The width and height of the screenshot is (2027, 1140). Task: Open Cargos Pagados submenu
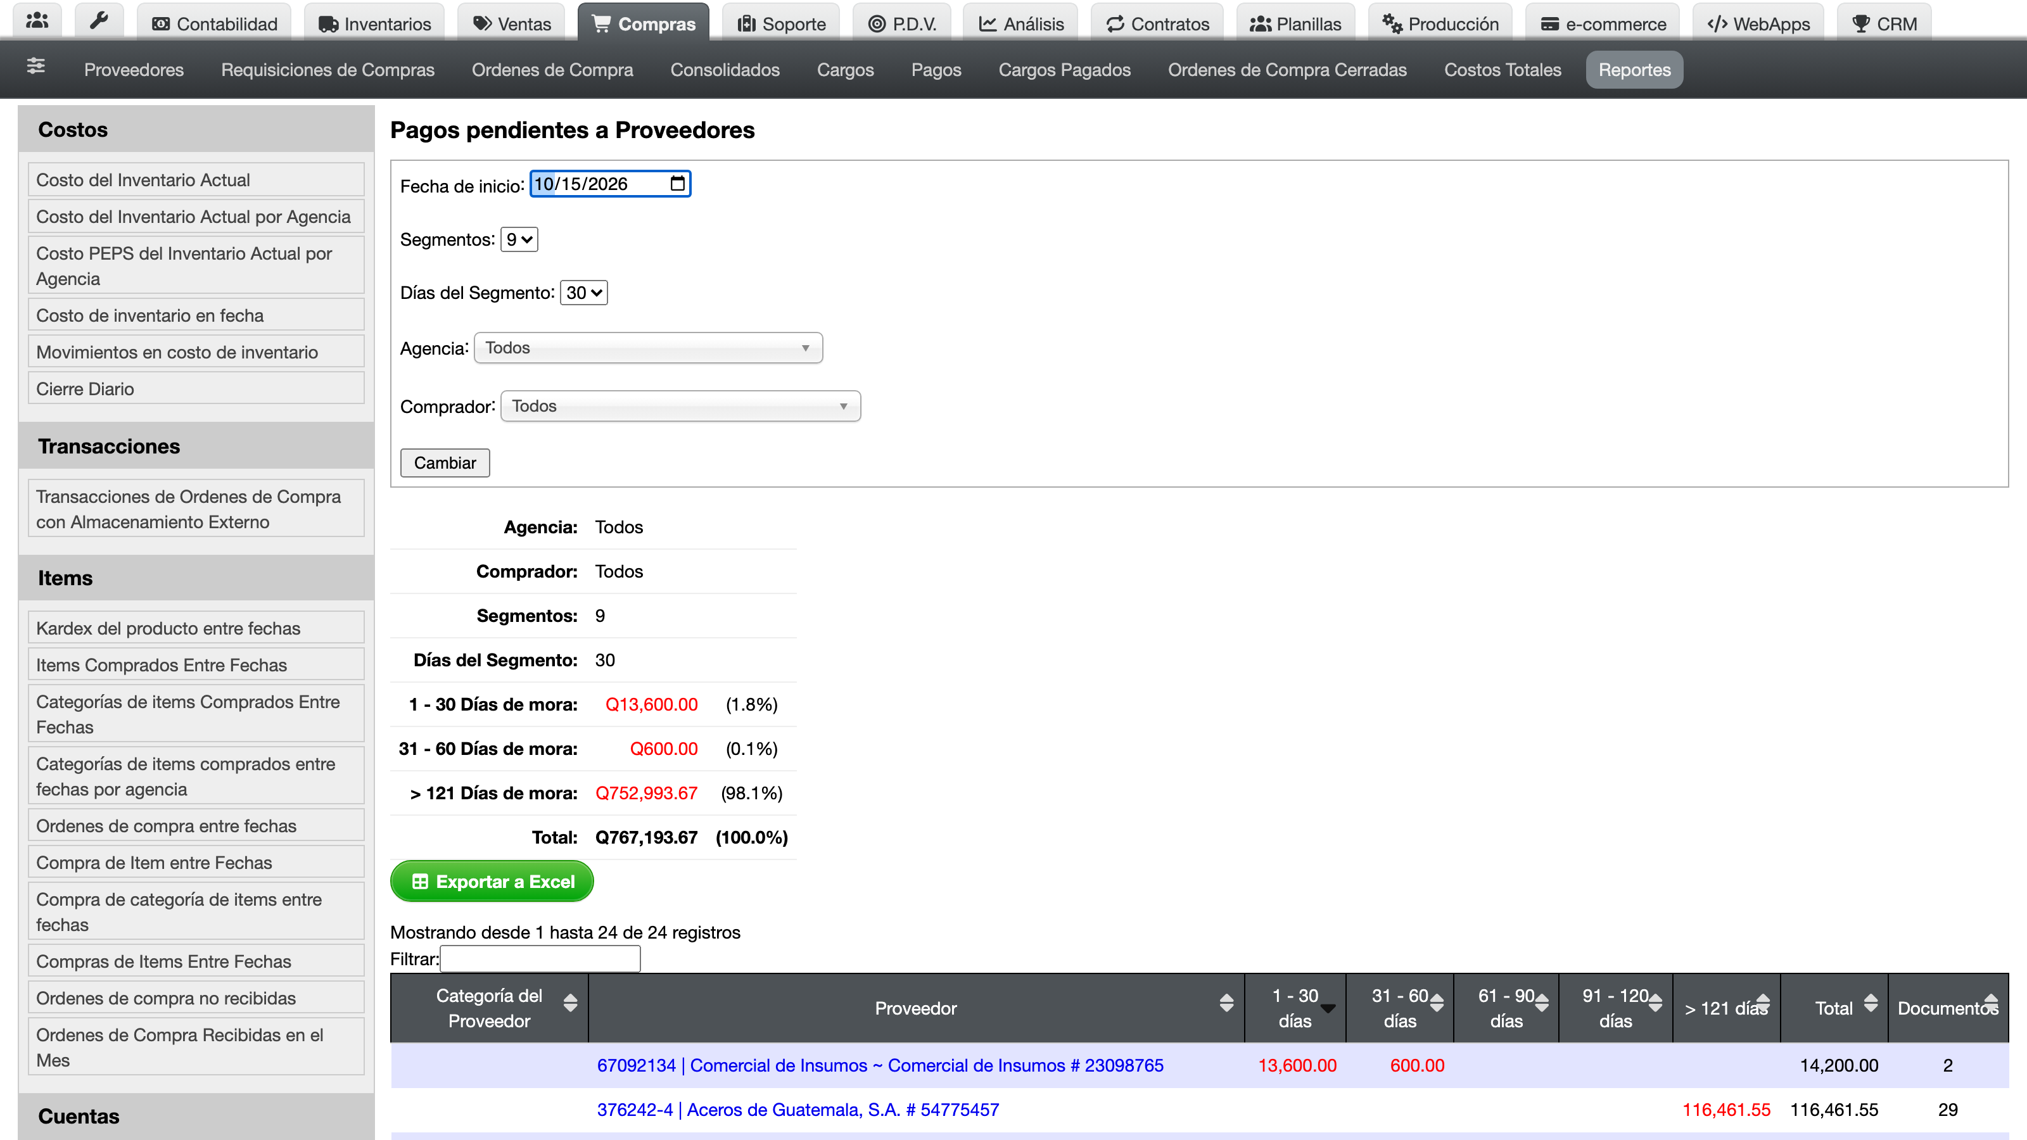click(x=1064, y=69)
